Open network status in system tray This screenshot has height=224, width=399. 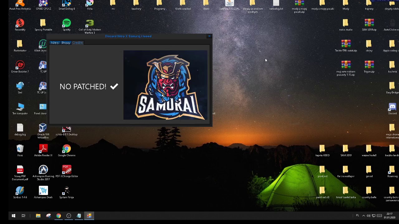pyautogui.click(x=373, y=216)
